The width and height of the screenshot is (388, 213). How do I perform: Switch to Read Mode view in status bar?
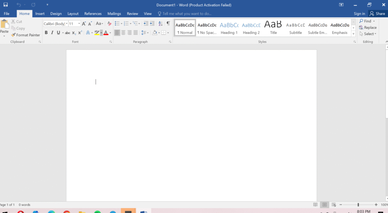pyautogui.click(x=315, y=205)
